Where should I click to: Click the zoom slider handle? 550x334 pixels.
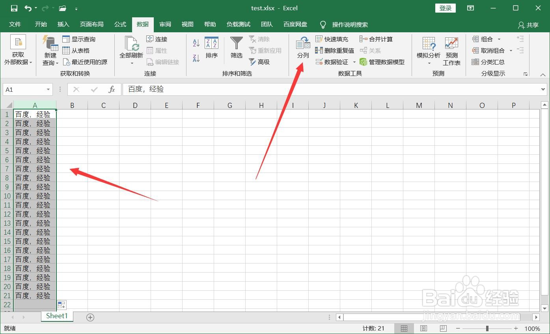[x=487, y=328]
